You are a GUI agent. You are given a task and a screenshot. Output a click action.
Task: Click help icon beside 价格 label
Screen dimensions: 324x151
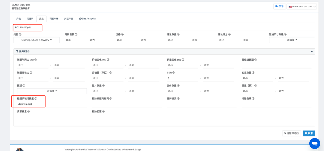(x=122, y=35)
